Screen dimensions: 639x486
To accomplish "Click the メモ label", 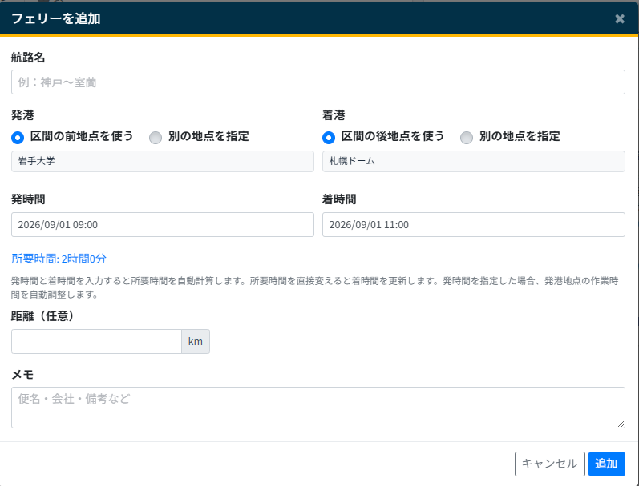I will [x=22, y=375].
